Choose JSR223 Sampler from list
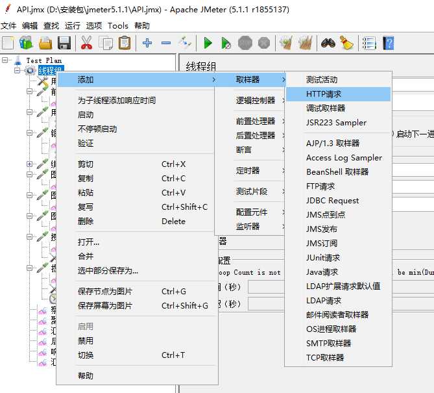 pos(338,123)
